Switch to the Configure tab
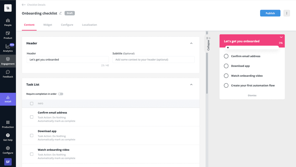 point(67,25)
